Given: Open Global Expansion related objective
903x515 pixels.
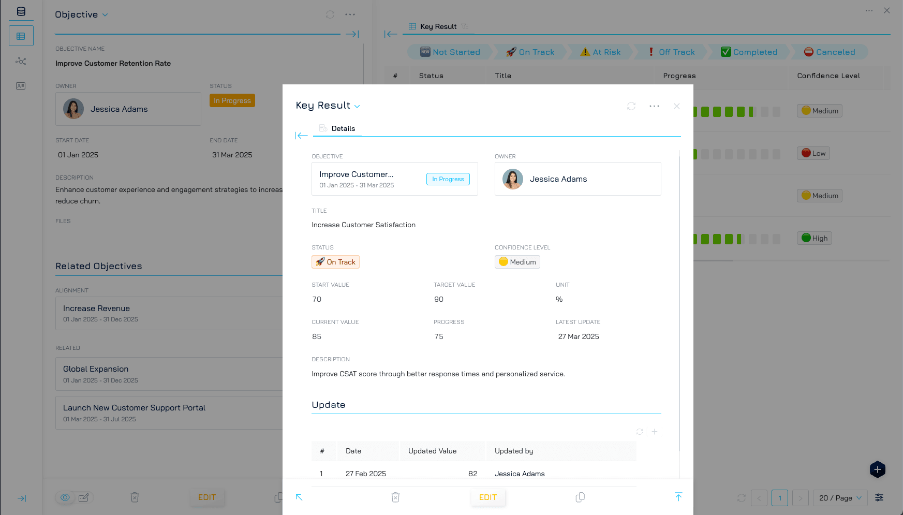Looking at the screenshot, I should (169, 374).
